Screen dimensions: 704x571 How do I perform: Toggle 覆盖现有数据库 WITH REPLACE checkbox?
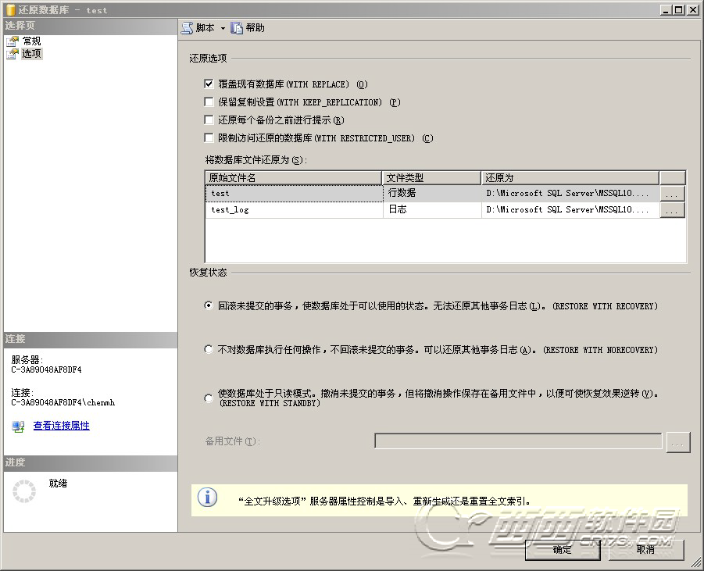pyautogui.click(x=209, y=84)
